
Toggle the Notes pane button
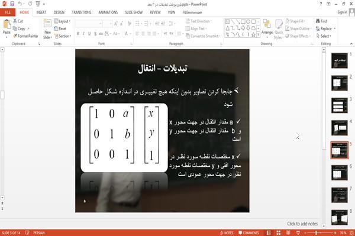227,233
